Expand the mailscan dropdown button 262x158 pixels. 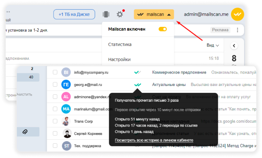pyautogui.click(x=154, y=15)
